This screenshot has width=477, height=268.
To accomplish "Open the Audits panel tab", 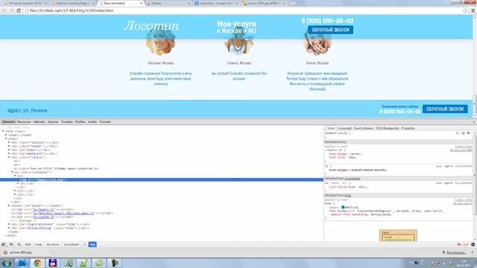I will (92, 122).
